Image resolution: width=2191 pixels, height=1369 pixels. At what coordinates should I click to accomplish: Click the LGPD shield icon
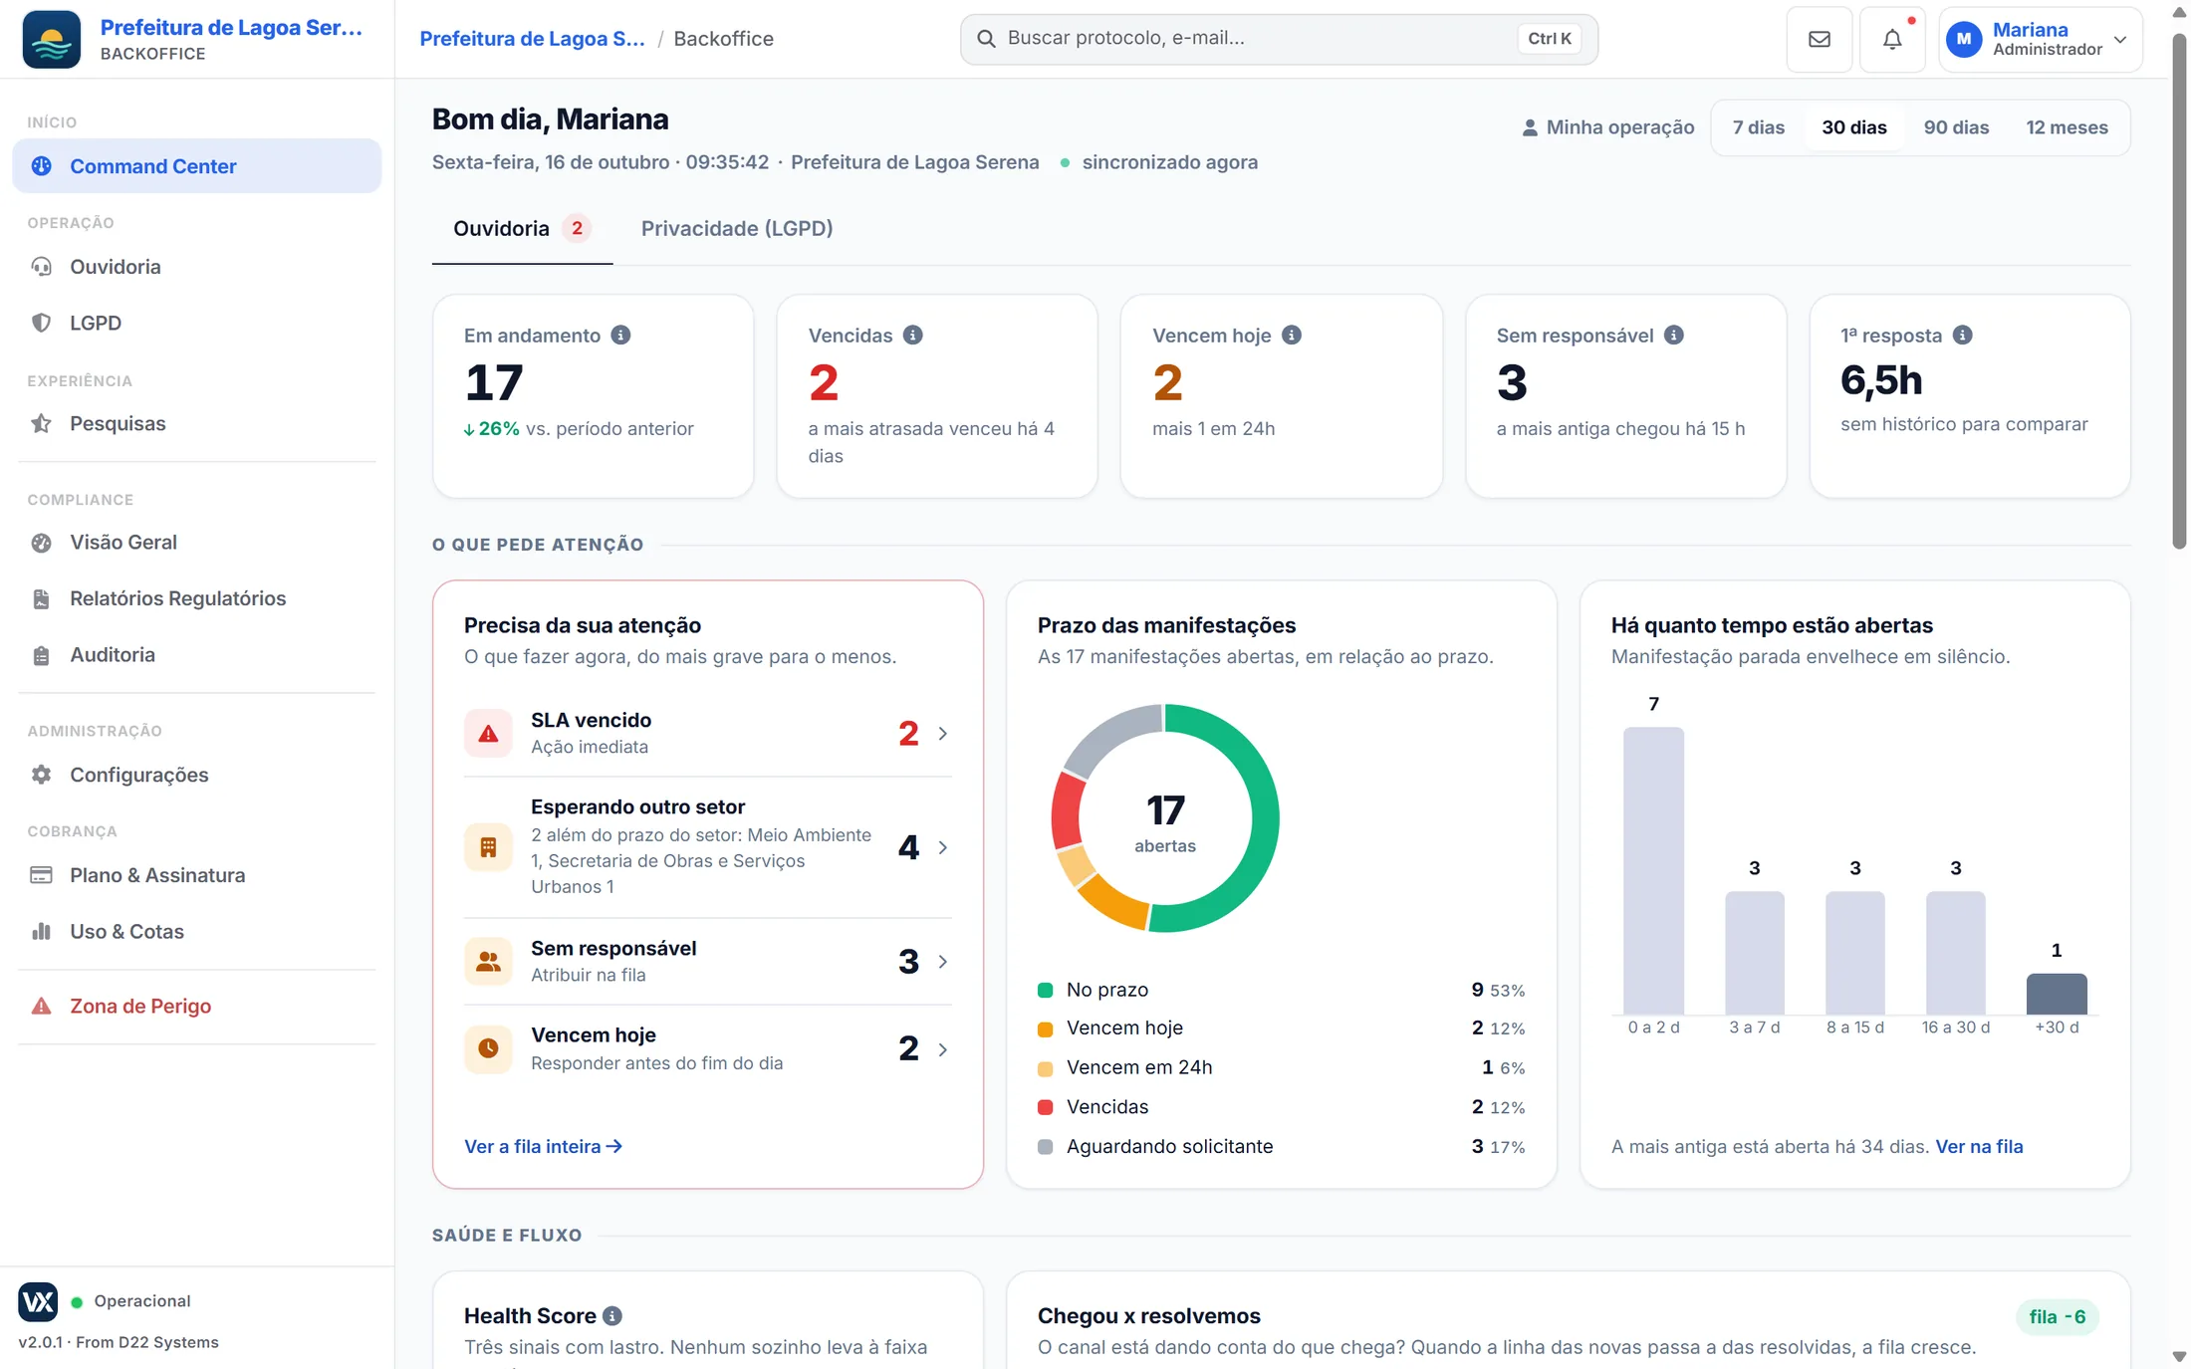tap(41, 323)
